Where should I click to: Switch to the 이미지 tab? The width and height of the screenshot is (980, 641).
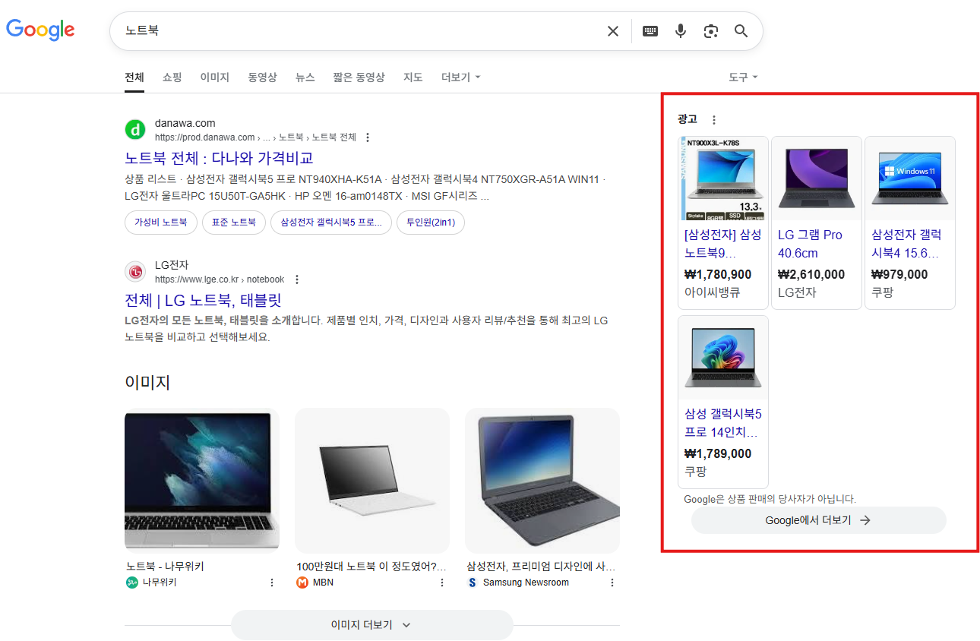[x=215, y=77]
